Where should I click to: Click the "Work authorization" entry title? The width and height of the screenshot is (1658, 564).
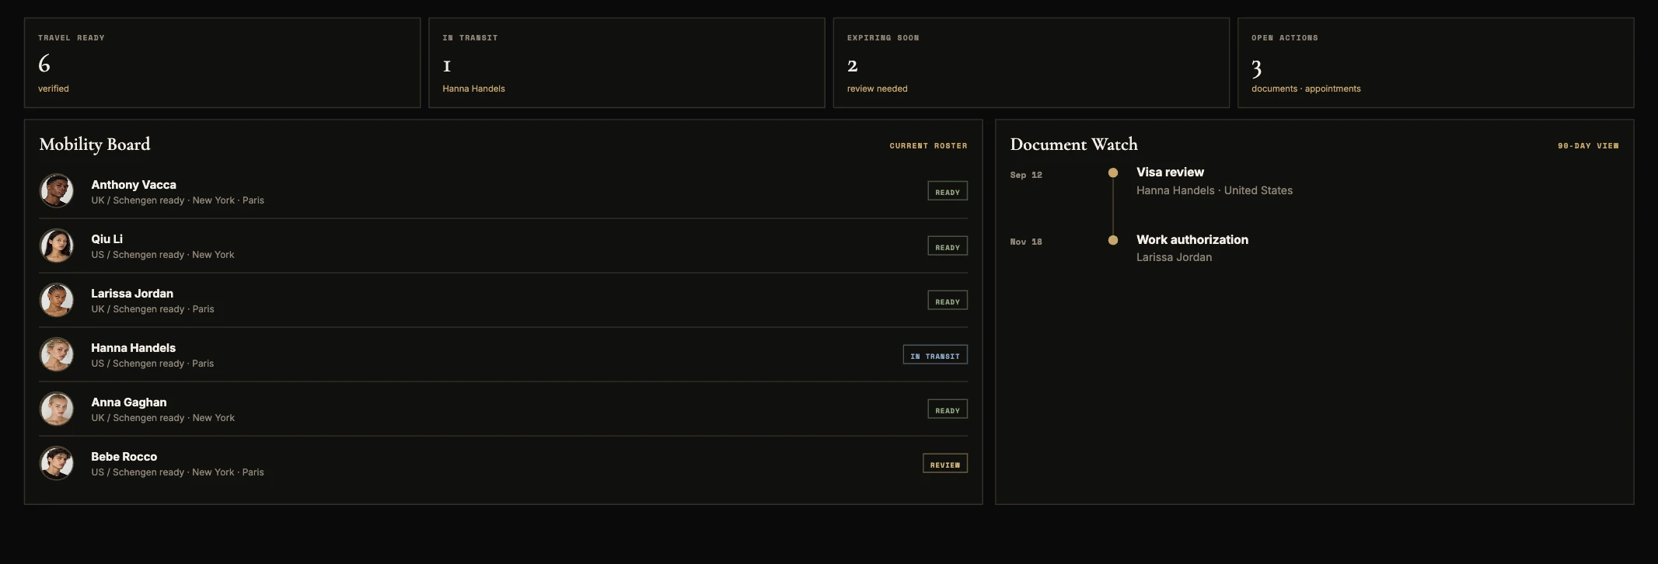click(x=1192, y=240)
